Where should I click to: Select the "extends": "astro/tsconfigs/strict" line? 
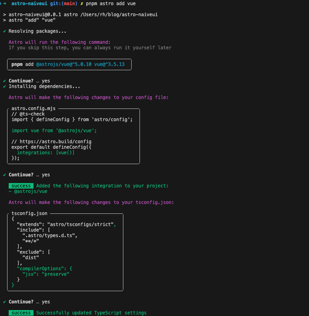[x=67, y=224]
